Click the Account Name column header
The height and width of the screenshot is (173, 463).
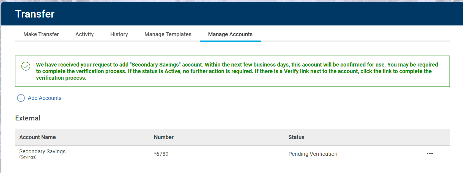coord(37,137)
